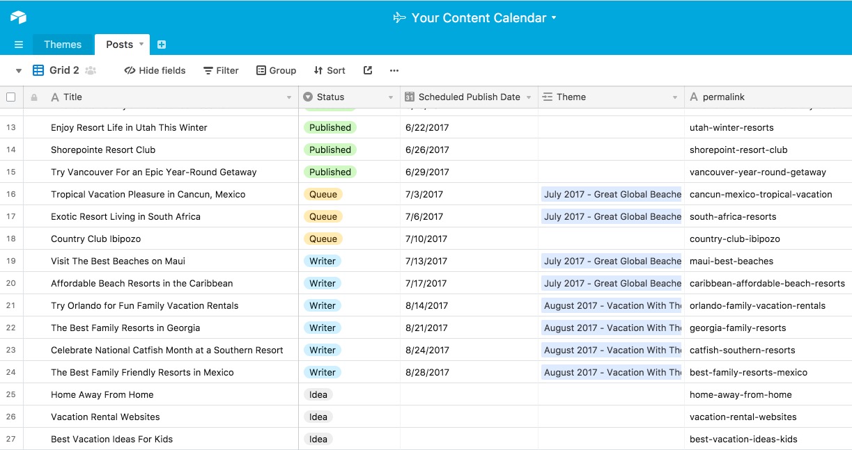Open July 2017 theme link for Cancun row

[x=612, y=194]
